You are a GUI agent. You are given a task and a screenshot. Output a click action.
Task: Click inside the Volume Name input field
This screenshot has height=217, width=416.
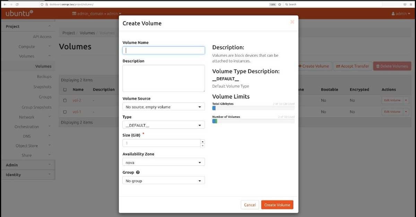(163, 50)
